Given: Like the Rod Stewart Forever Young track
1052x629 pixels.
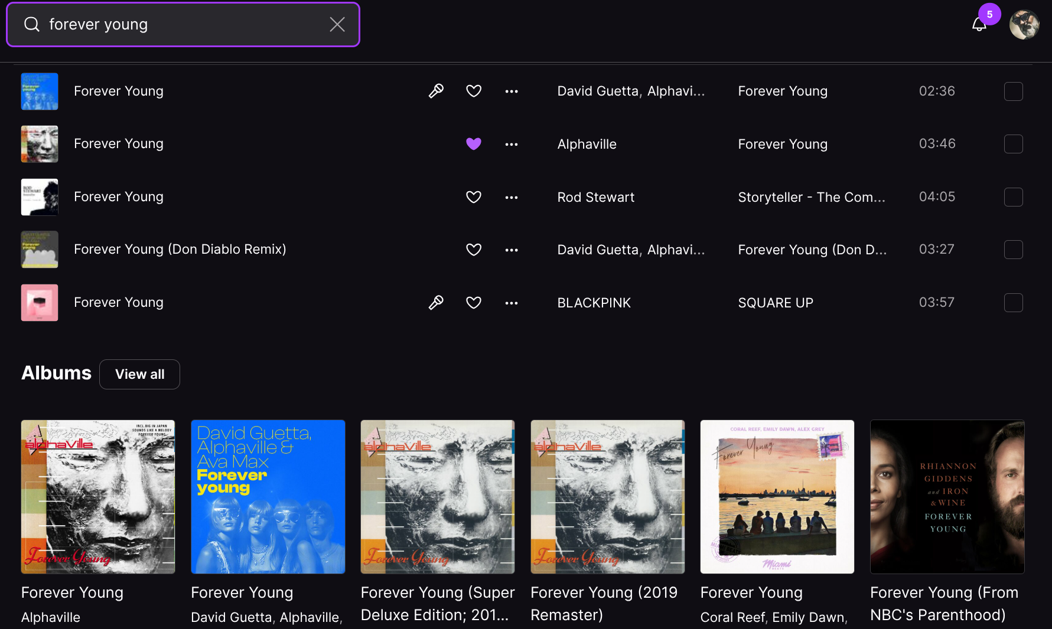Looking at the screenshot, I should pyautogui.click(x=474, y=197).
